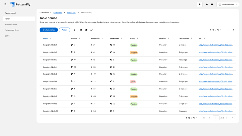The height and width of the screenshot is (136, 242).
Task: Expand the Ned Username account dropdown
Action: click(227, 5)
